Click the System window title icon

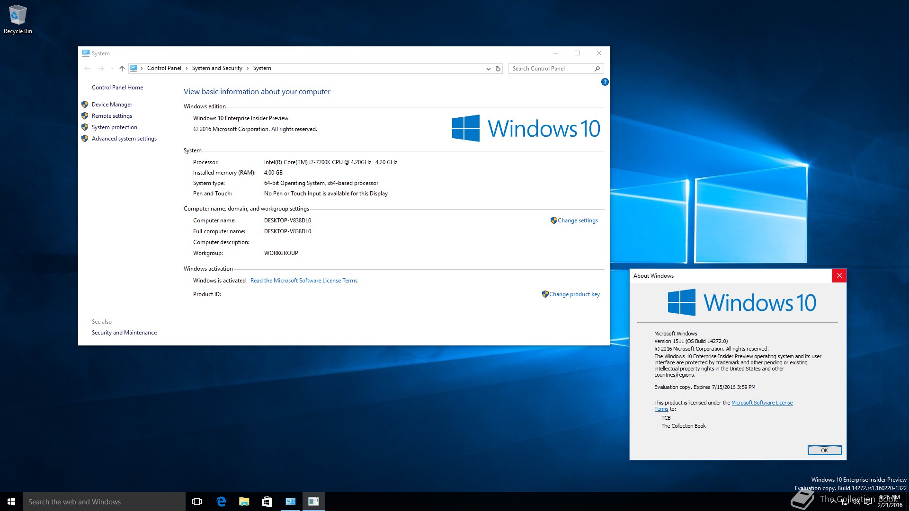[86, 53]
